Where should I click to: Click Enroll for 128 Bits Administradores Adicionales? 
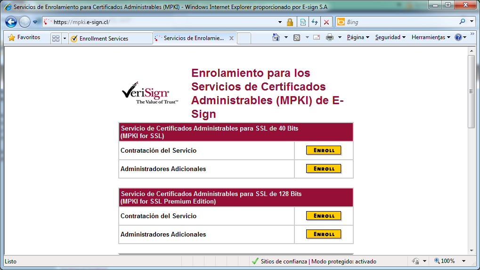pos(324,234)
